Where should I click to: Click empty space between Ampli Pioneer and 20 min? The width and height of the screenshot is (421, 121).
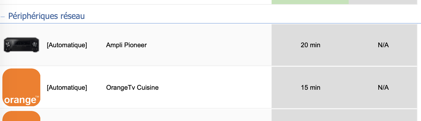click(209, 45)
